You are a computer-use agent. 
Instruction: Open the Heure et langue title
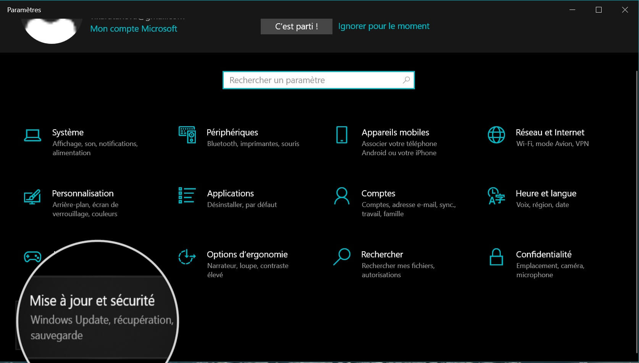click(x=546, y=193)
